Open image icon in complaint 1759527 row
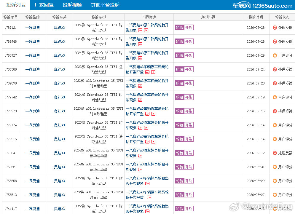 click(x=140, y=170)
